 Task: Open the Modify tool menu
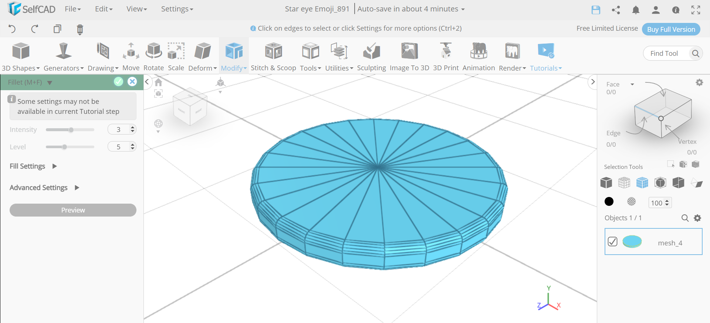coord(234,57)
